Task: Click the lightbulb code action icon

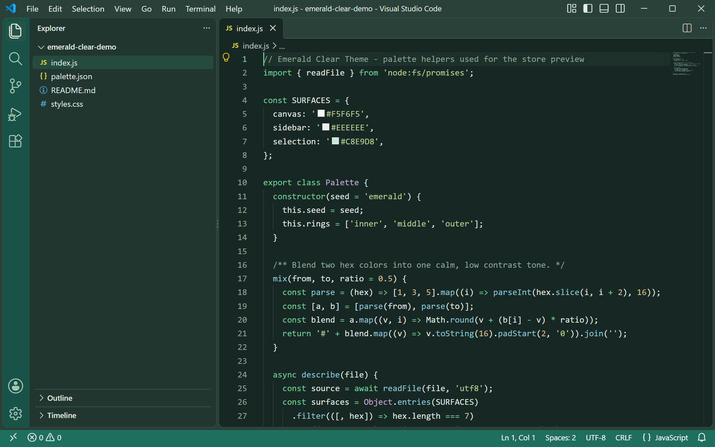Action: point(226,58)
